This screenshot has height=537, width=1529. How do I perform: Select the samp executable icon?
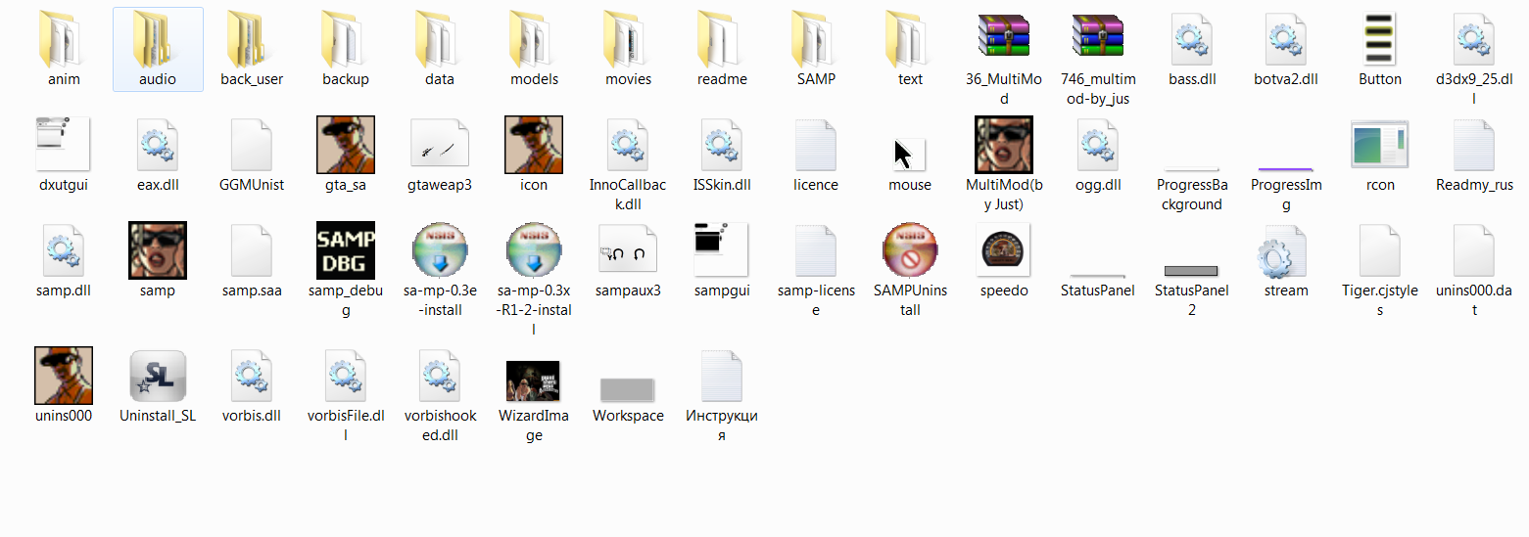point(158,250)
